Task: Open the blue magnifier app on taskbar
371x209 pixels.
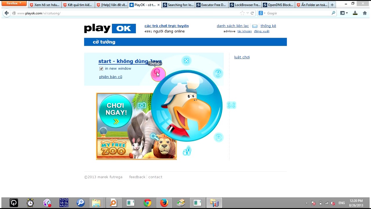Action: (x=80, y=203)
